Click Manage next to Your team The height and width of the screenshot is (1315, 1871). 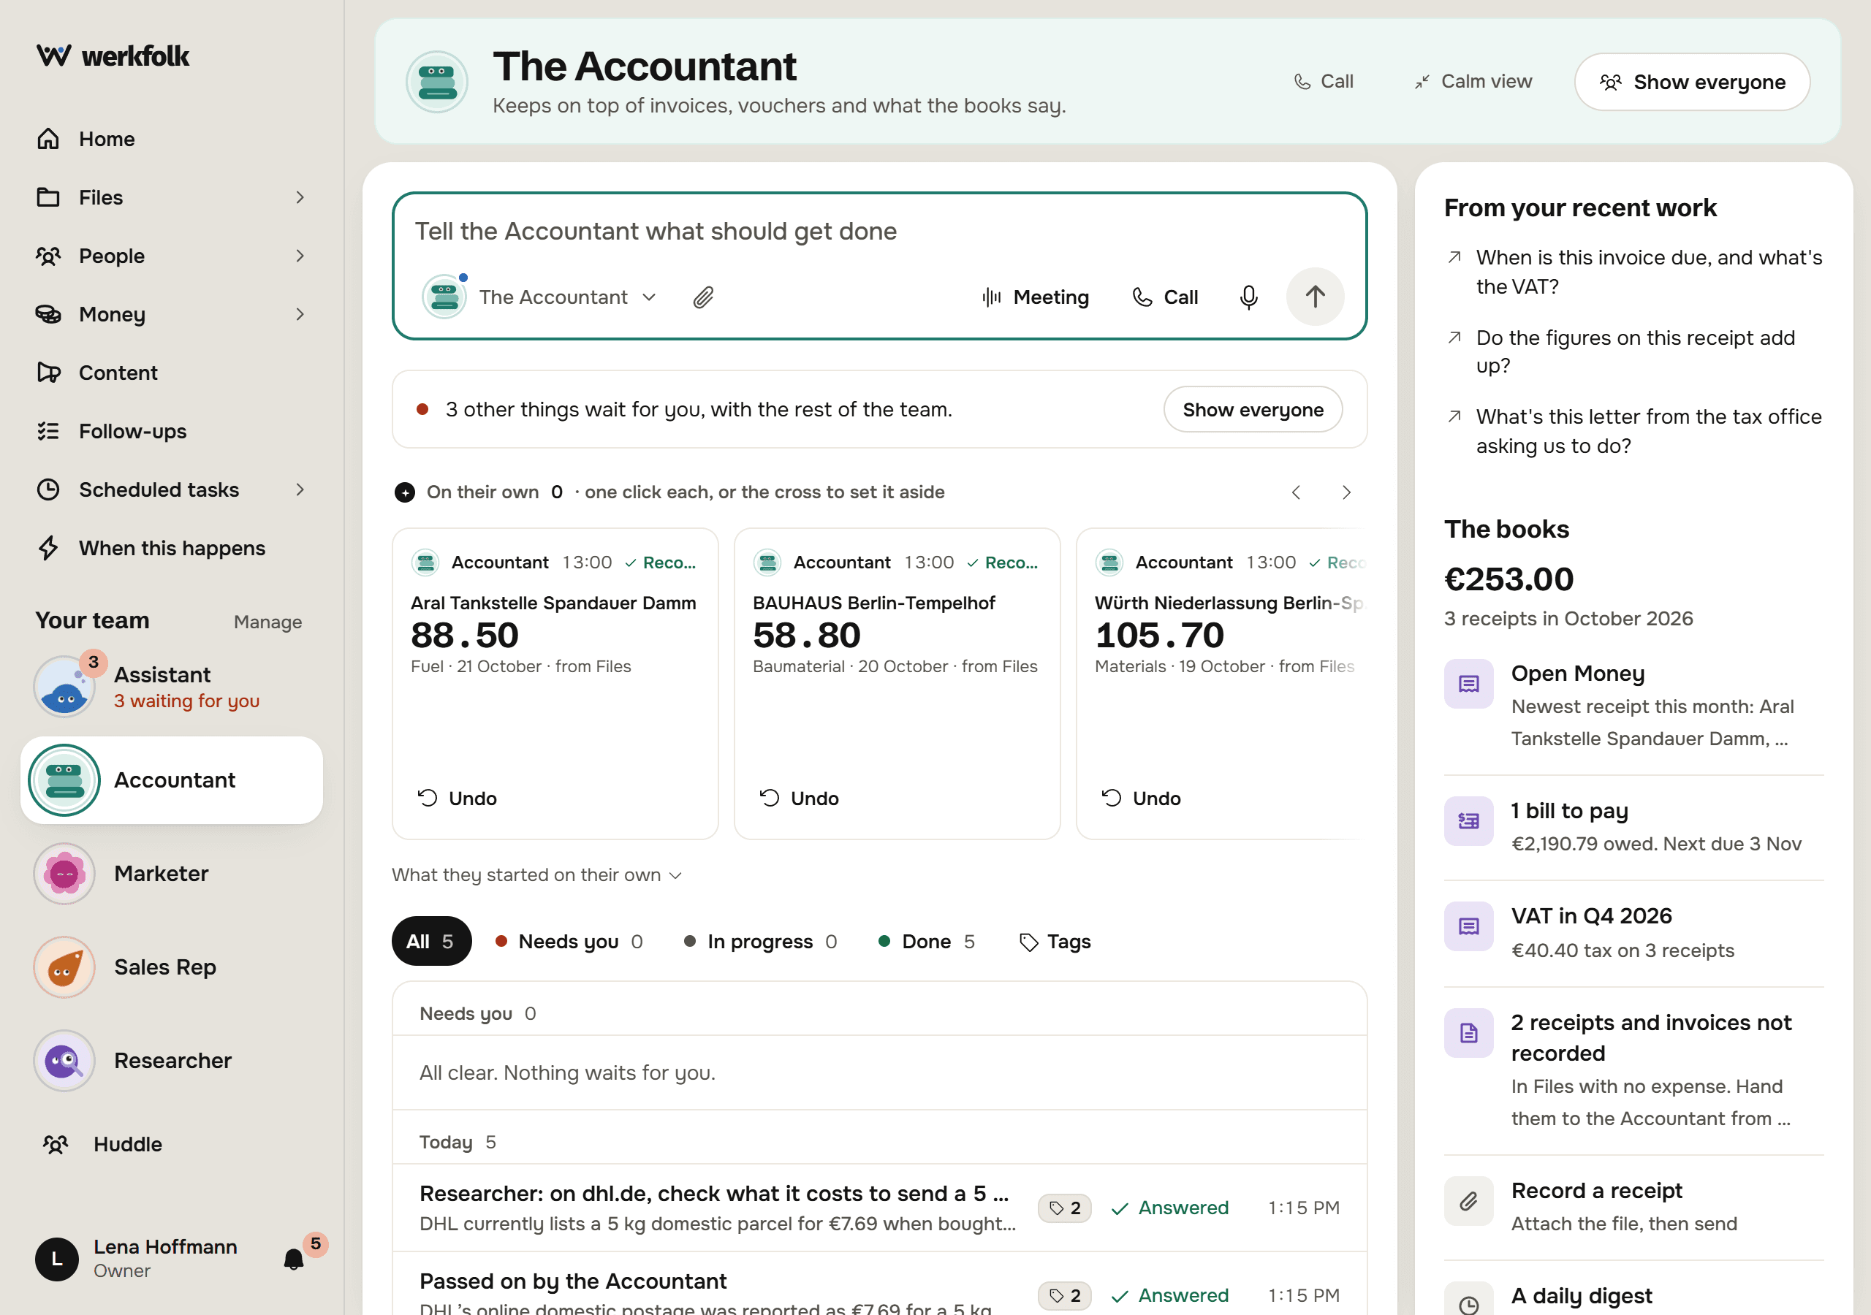coord(267,622)
